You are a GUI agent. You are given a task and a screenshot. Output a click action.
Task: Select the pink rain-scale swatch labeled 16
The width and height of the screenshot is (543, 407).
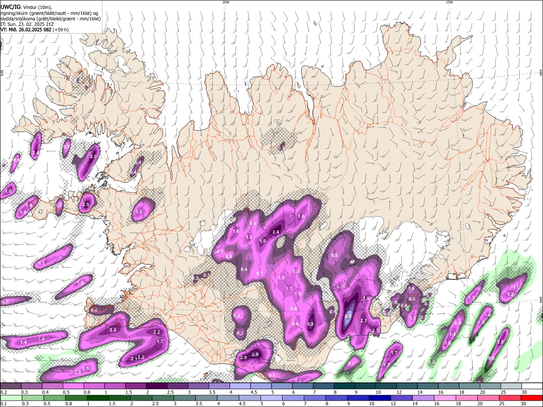[x=445, y=398]
